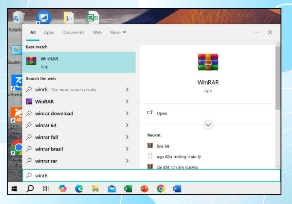Switch to the Web search tab
292x204 pixels.
coord(97,33)
